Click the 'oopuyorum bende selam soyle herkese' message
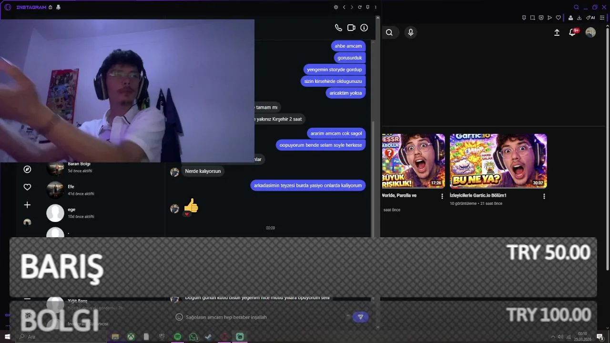The height and width of the screenshot is (343, 610). point(321,145)
